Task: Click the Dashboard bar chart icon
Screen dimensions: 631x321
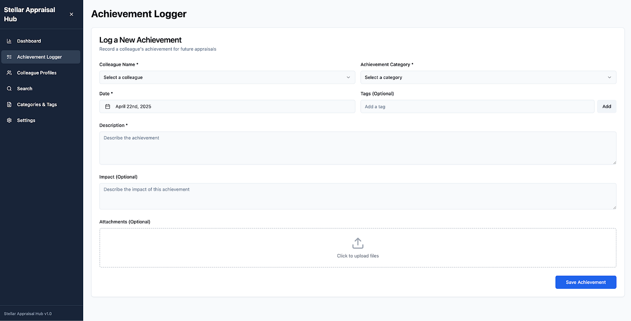Action: (x=9, y=41)
